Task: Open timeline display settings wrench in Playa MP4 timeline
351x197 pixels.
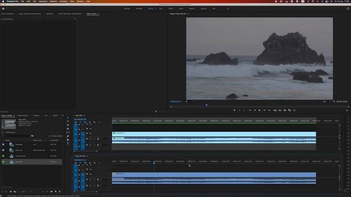Action: pos(94,123)
